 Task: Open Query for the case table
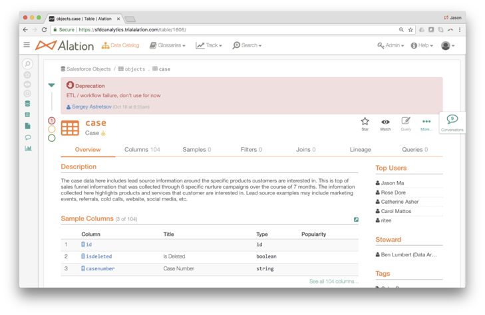(406, 124)
